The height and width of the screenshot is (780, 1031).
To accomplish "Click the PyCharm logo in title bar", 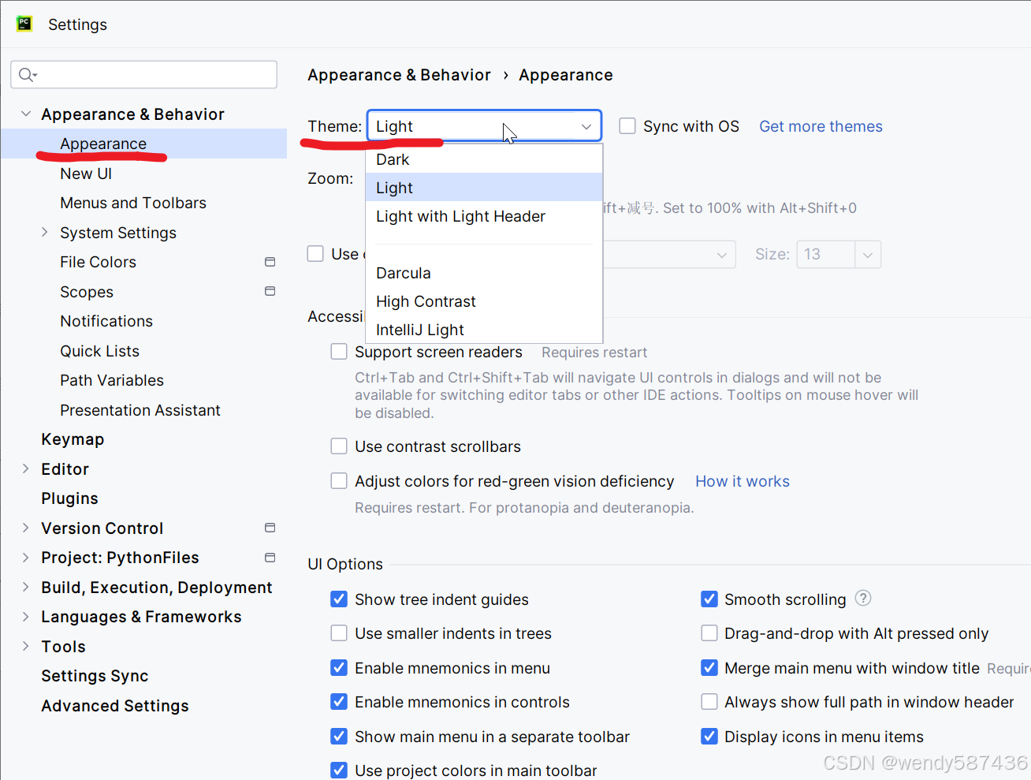I will (24, 24).
